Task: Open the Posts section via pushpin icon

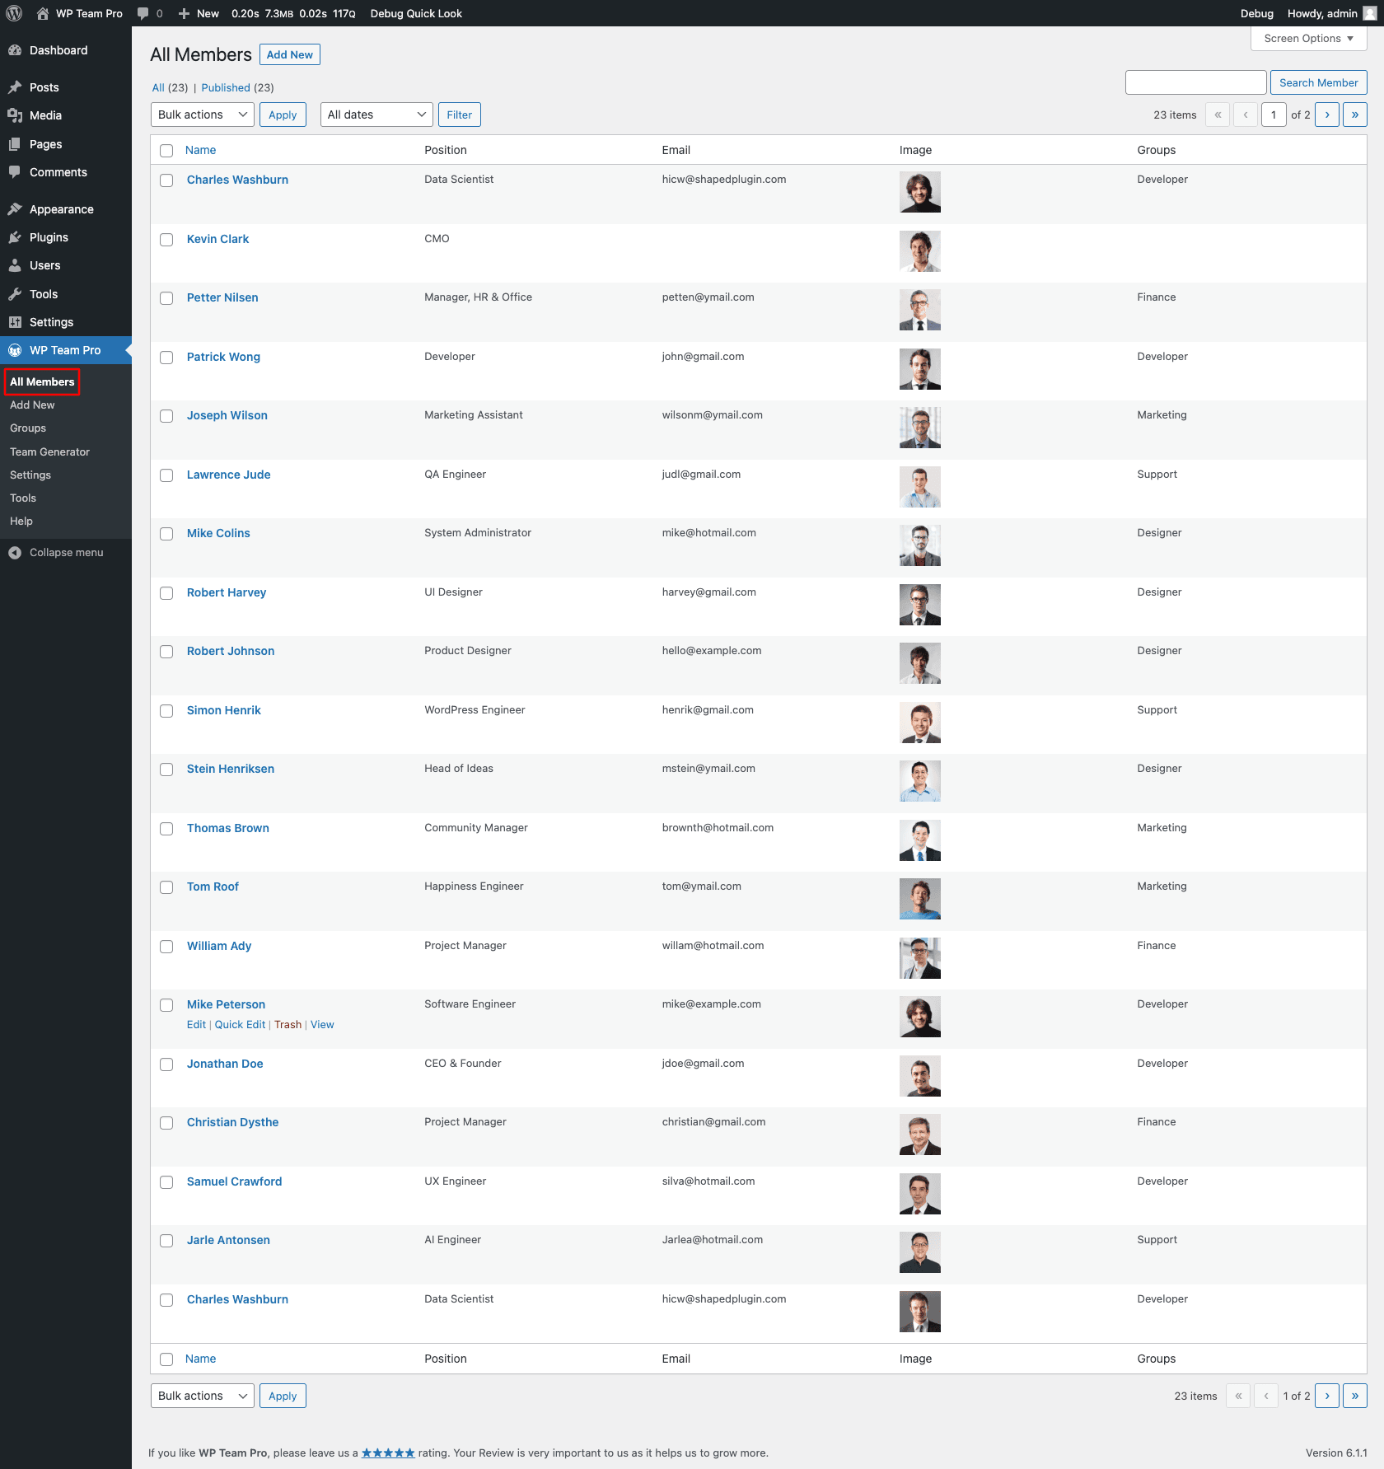Action: tap(16, 87)
